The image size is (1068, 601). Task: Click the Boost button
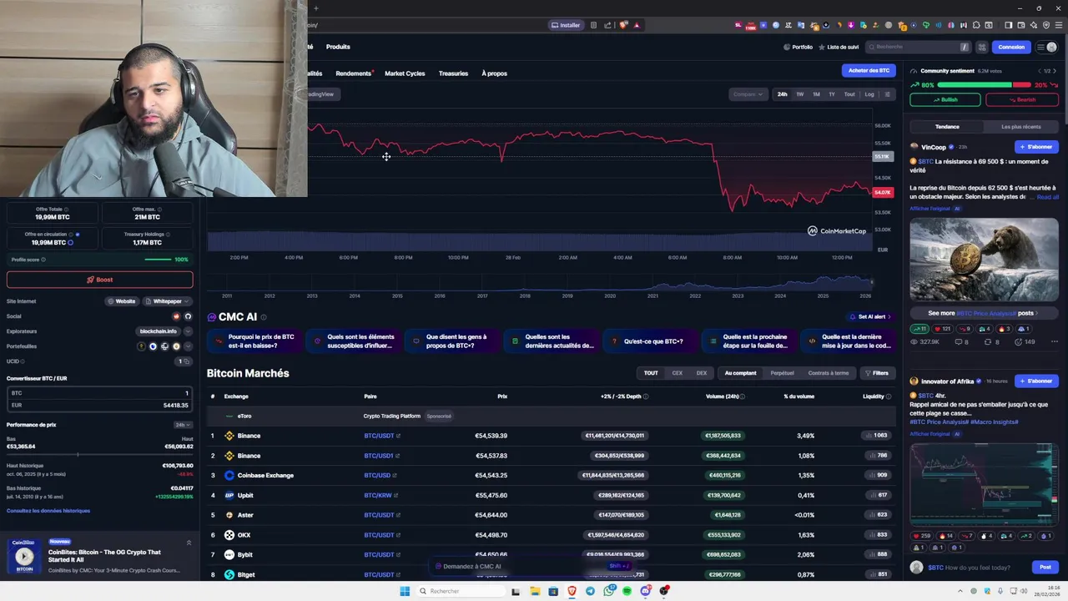(x=100, y=280)
